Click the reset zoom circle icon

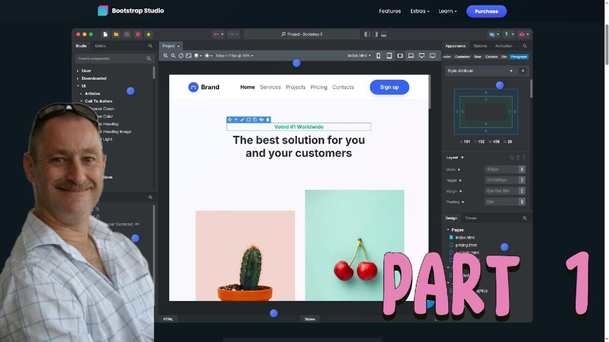pos(181,56)
